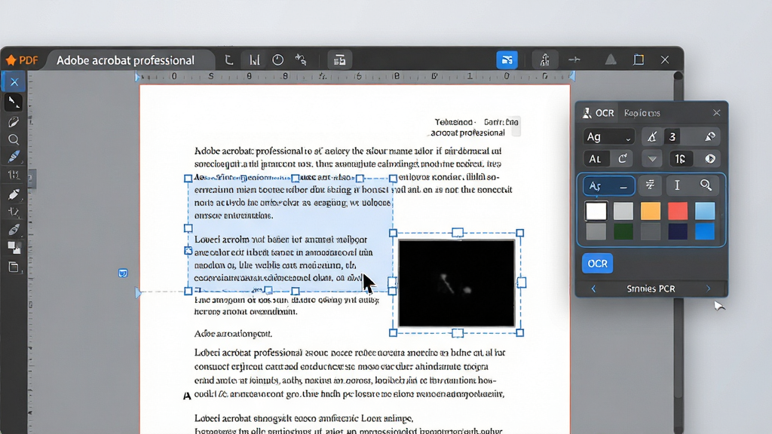Select the crop tool in left toolbar
772x434 pixels.
[x=14, y=212]
